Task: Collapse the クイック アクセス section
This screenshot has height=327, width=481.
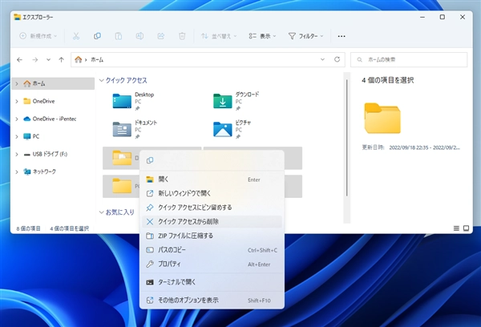Action: (x=102, y=80)
